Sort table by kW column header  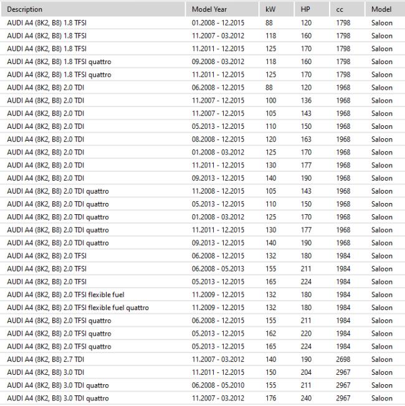pyautogui.click(x=277, y=9)
